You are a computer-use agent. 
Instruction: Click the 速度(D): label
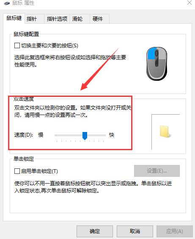(24, 135)
